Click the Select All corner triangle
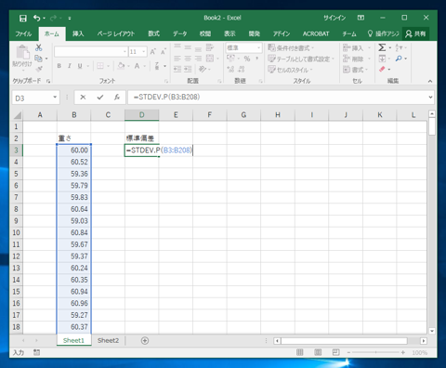 pyautogui.click(x=18, y=115)
